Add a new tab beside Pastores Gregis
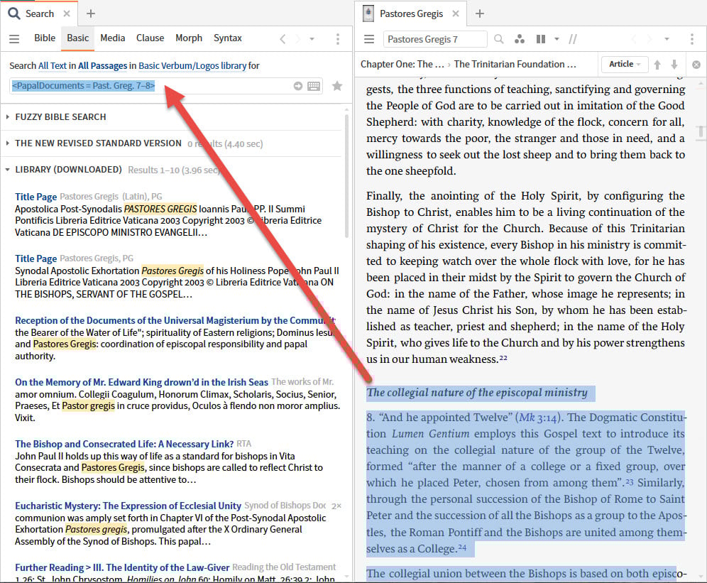Image resolution: width=707 pixels, height=583 pixels. 480,13
